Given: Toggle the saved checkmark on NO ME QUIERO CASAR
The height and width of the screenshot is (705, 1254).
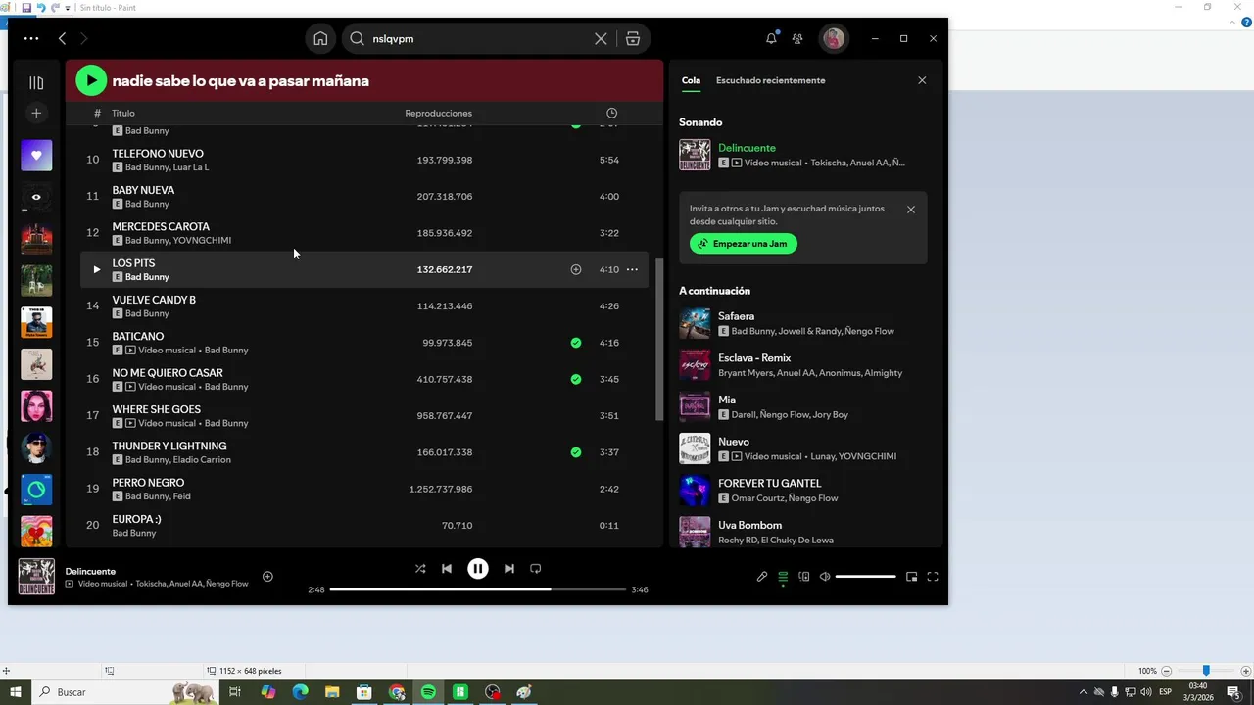Looking at the screenshot, I should pos(576,379).
